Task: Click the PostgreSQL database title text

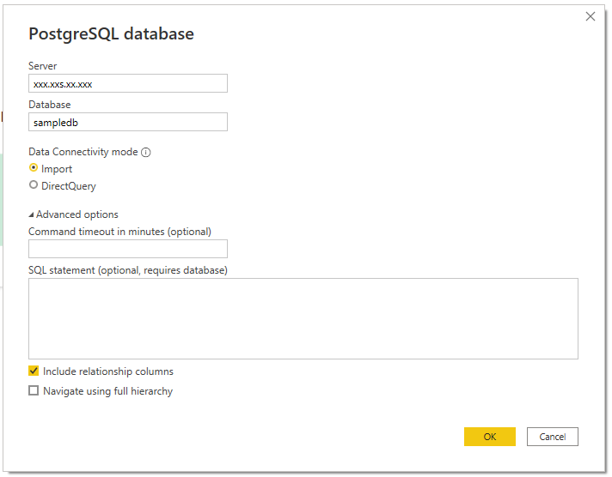Action: (111, 34)
